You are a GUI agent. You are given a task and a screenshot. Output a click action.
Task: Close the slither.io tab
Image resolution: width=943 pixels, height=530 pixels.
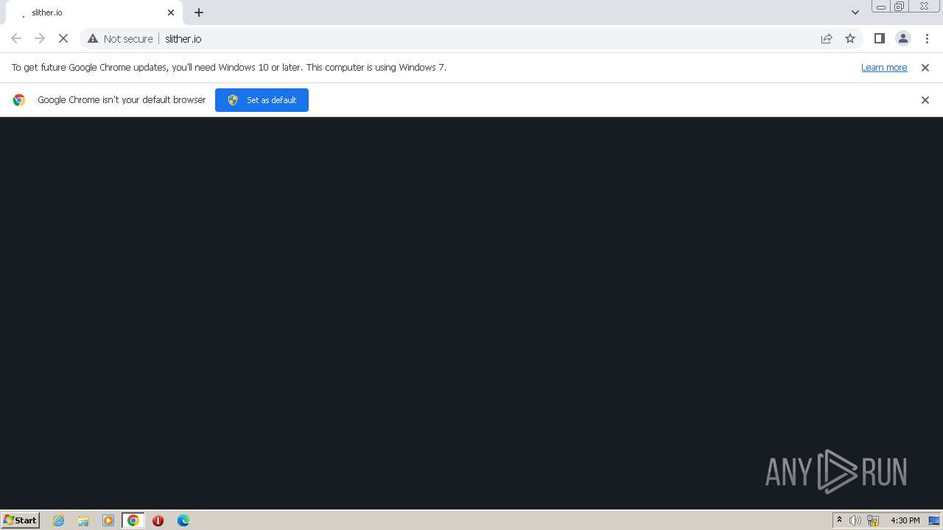[x=171, y=13]
